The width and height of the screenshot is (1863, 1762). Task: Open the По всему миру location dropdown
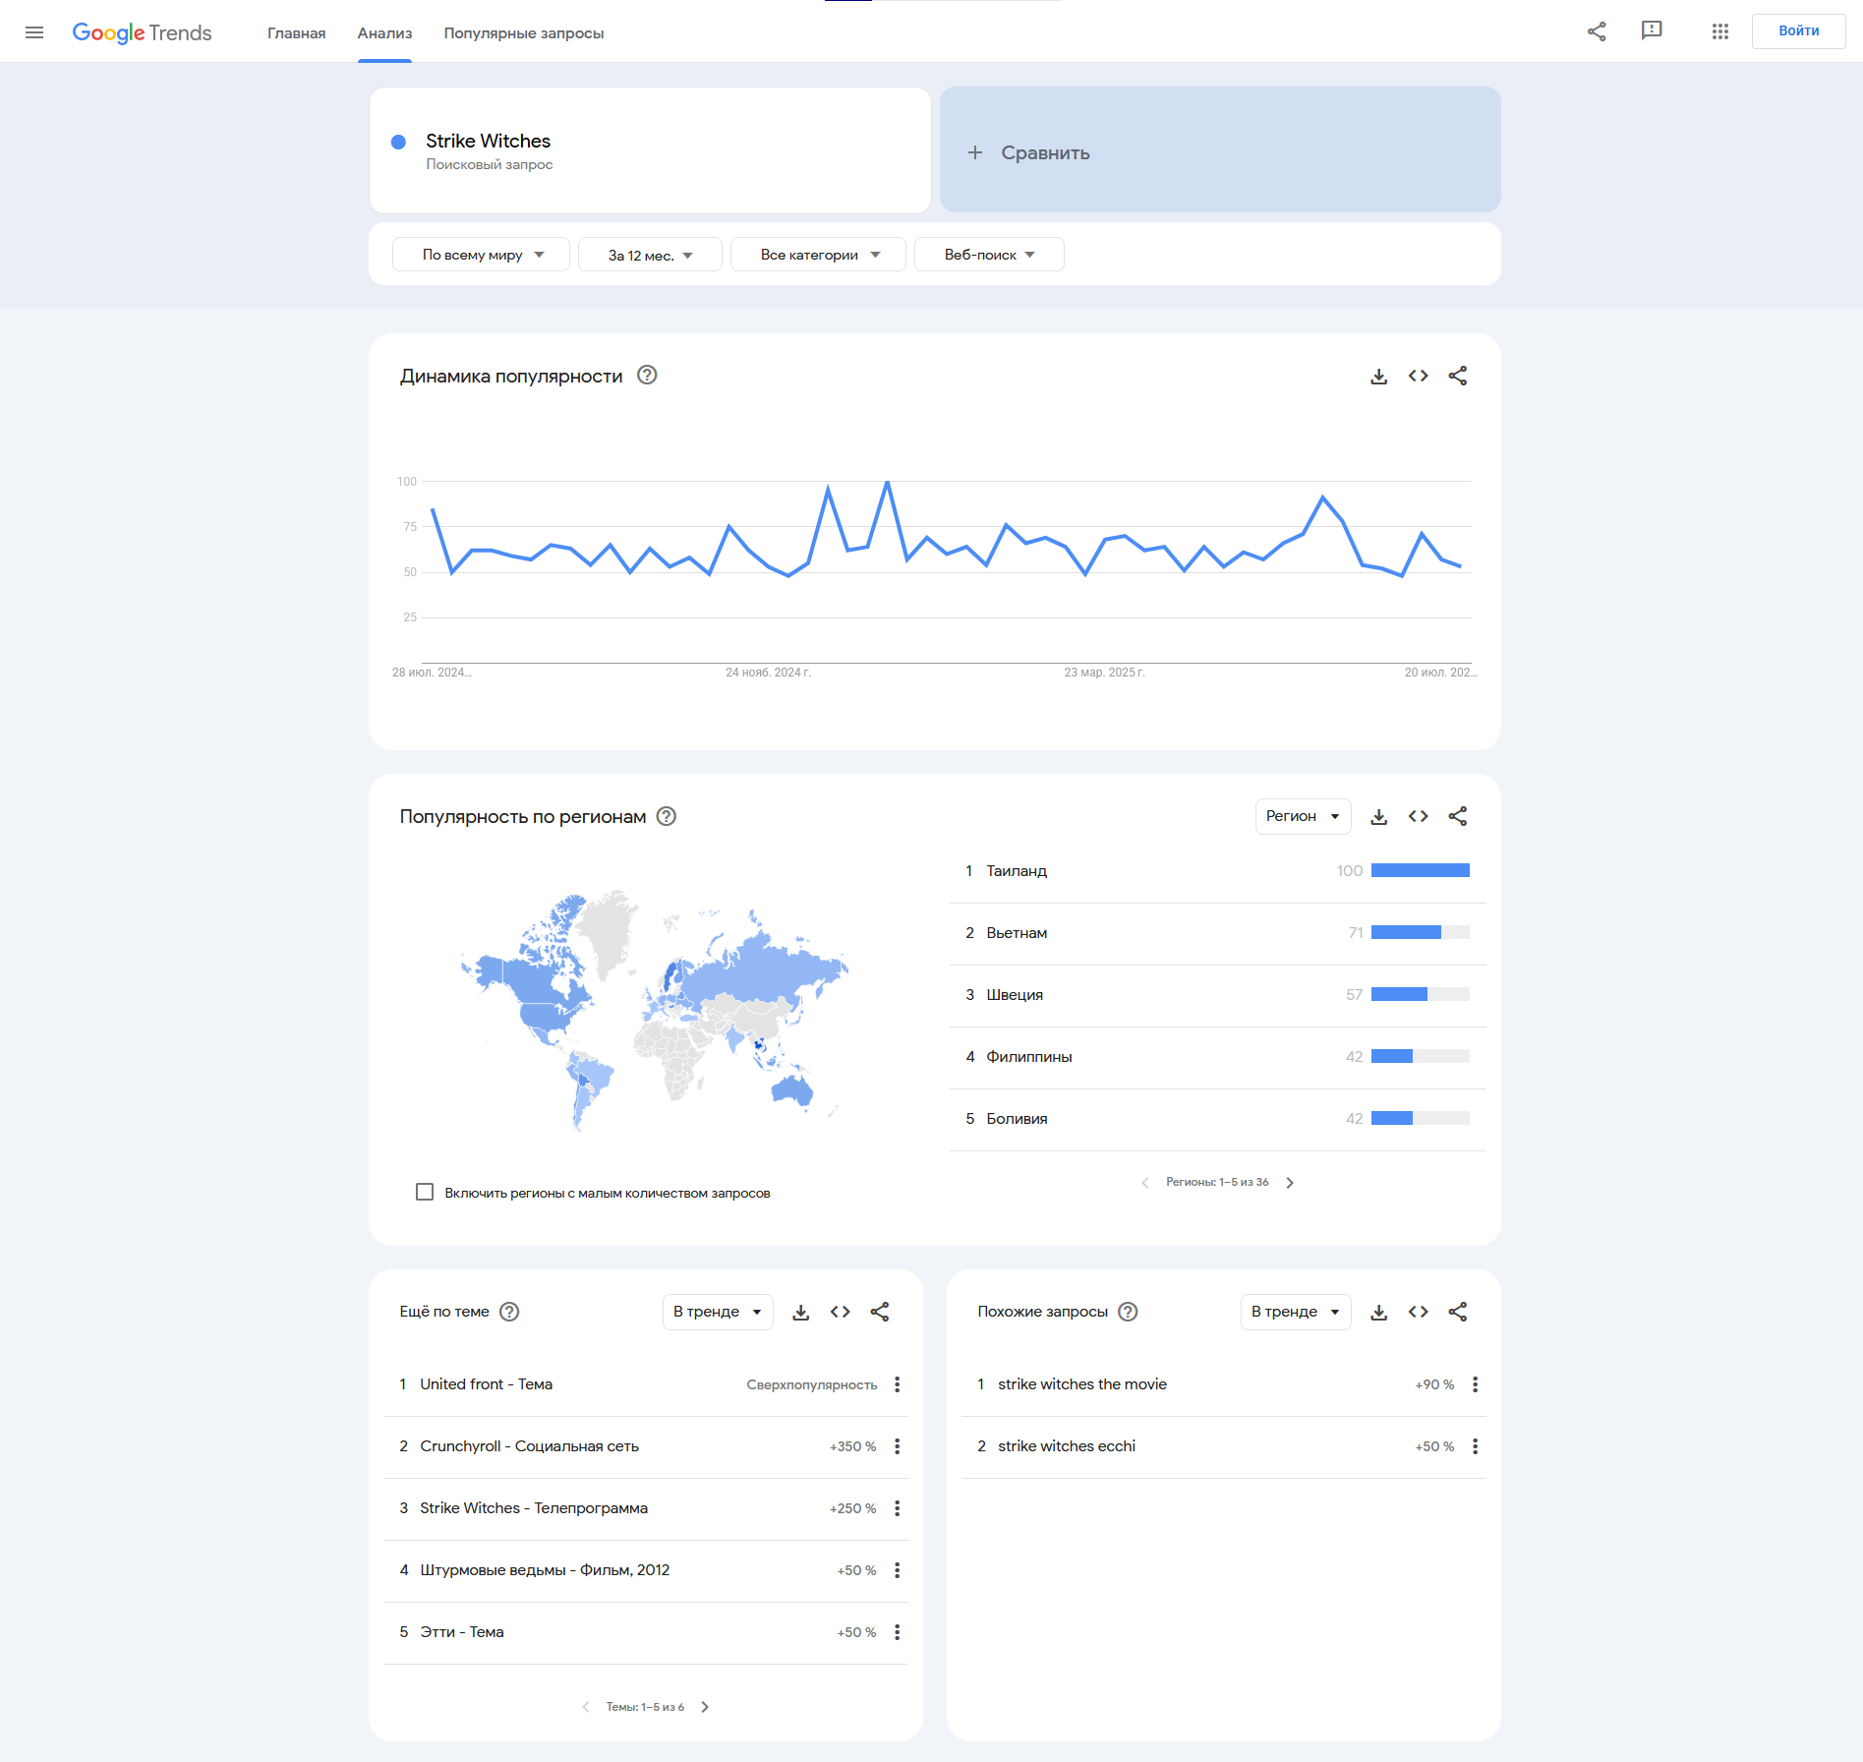point(481,255)
